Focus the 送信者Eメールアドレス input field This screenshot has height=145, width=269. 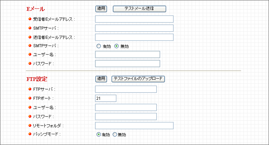click(134, 37)
